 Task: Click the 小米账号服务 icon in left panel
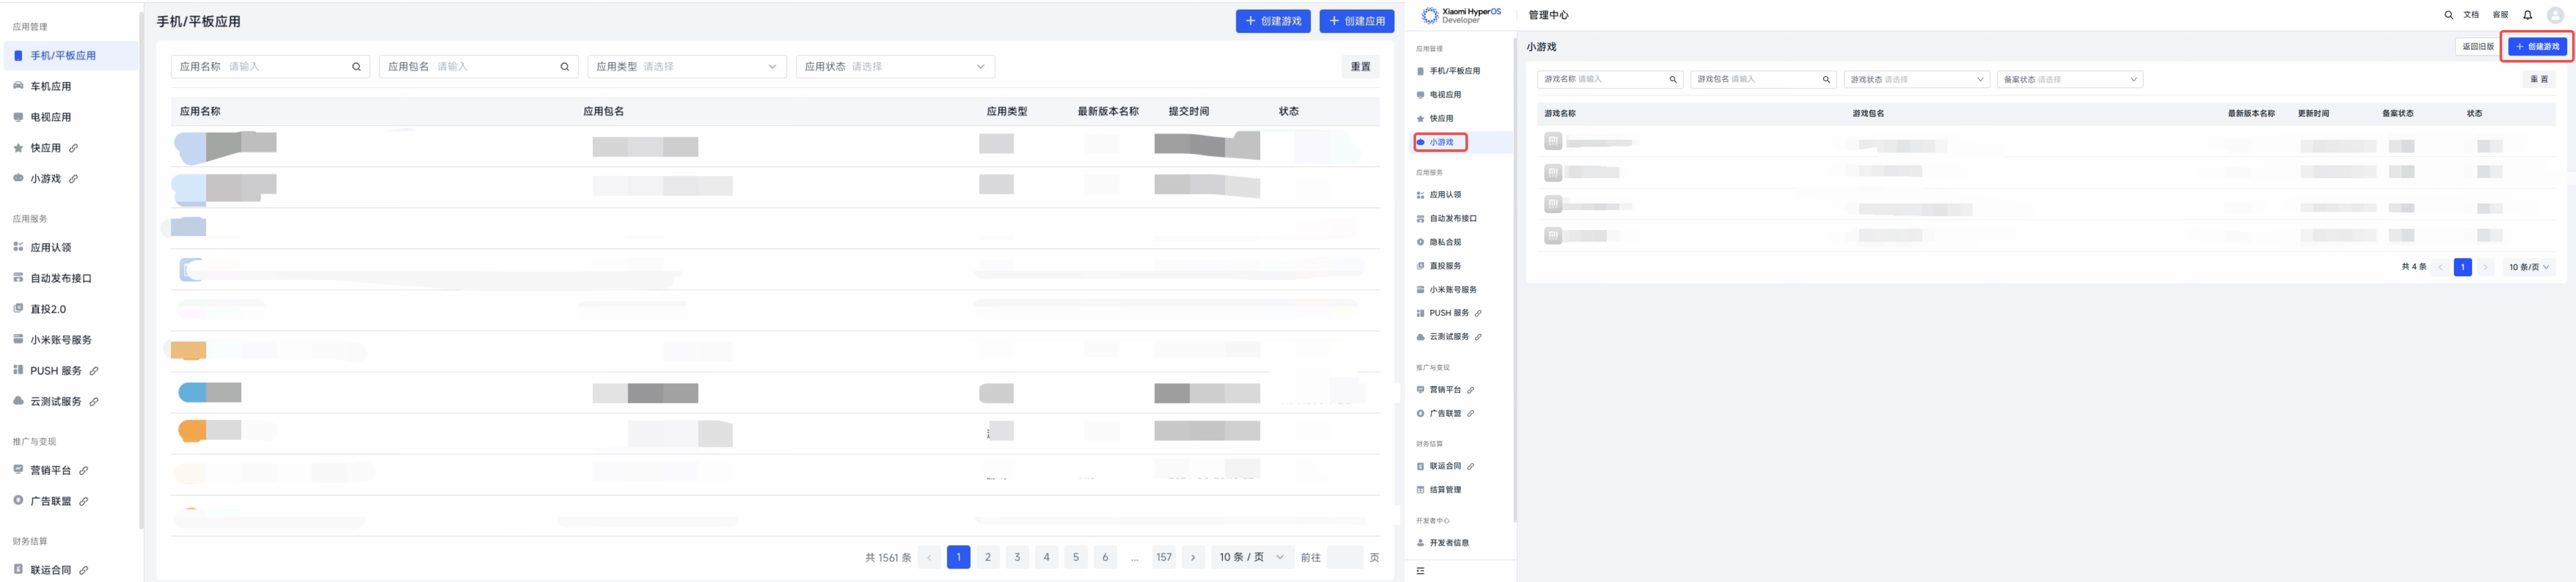[x=18, y=339]
